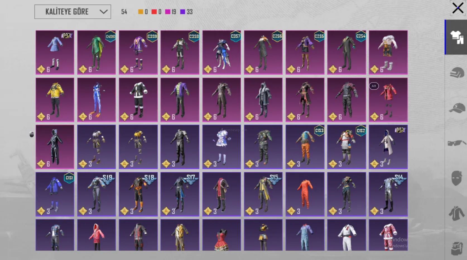This screenshot has width=467, height=260.
Task: Choose the yellow hooded jacket outfit
Action: pyautogui.click(x=55, y=100)
